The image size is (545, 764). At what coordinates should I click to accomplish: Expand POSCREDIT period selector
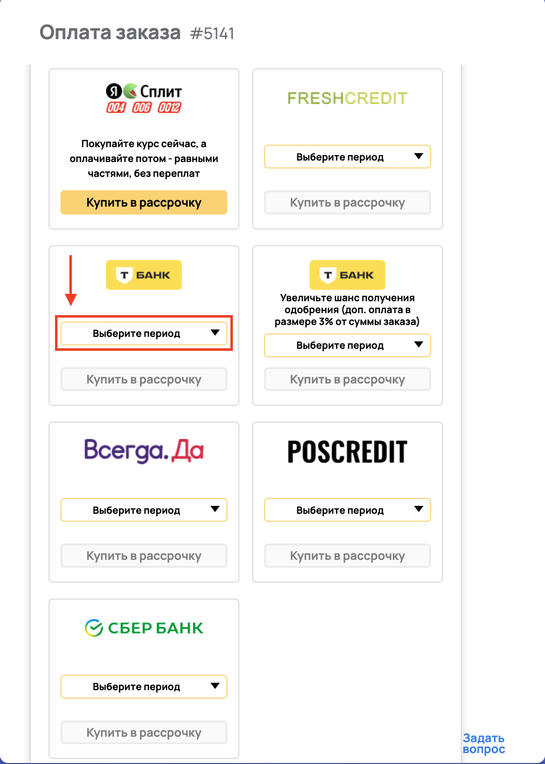click(x=347, y=510)
